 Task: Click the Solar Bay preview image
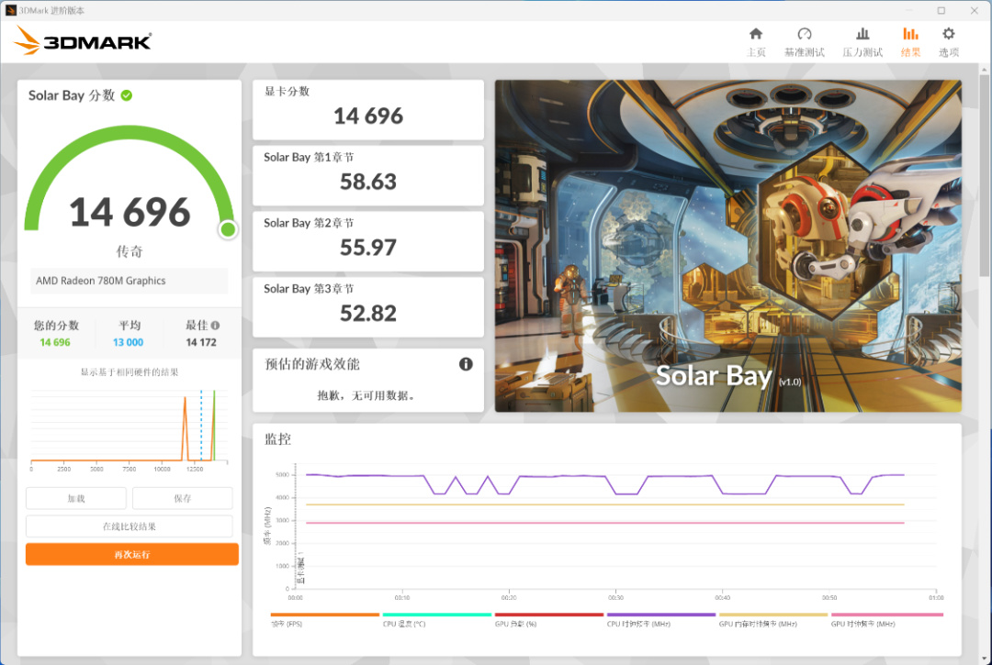click(727, 246)
